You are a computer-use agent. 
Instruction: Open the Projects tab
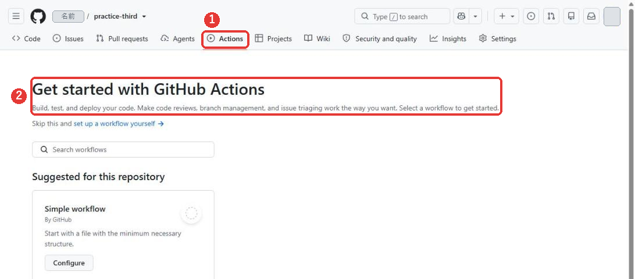tap(273, 38)
